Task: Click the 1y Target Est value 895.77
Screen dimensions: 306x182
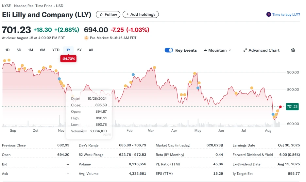Action: [294, 174]
